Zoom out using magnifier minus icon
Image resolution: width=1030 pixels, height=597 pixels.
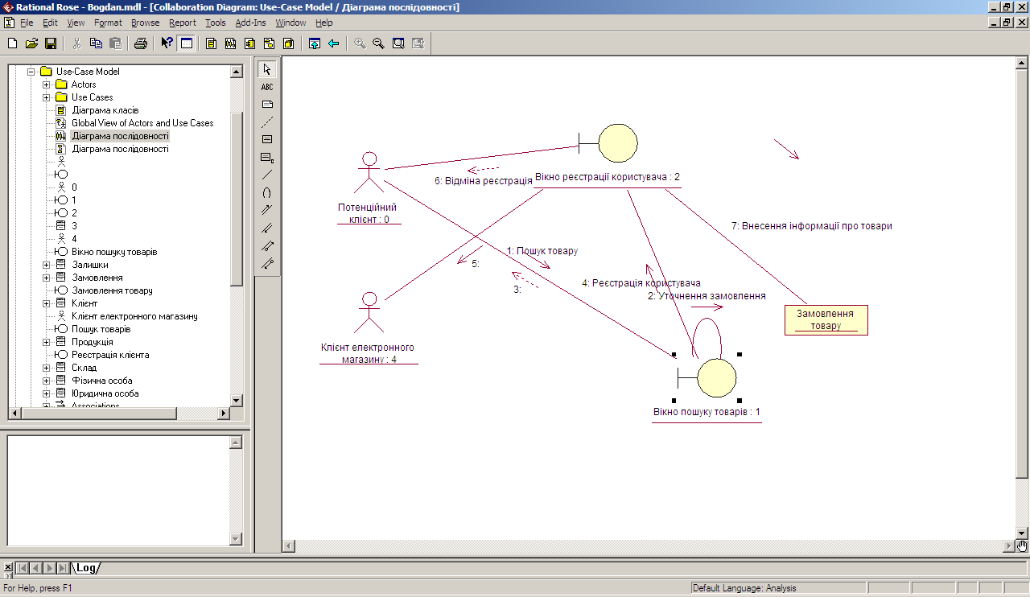378,43
